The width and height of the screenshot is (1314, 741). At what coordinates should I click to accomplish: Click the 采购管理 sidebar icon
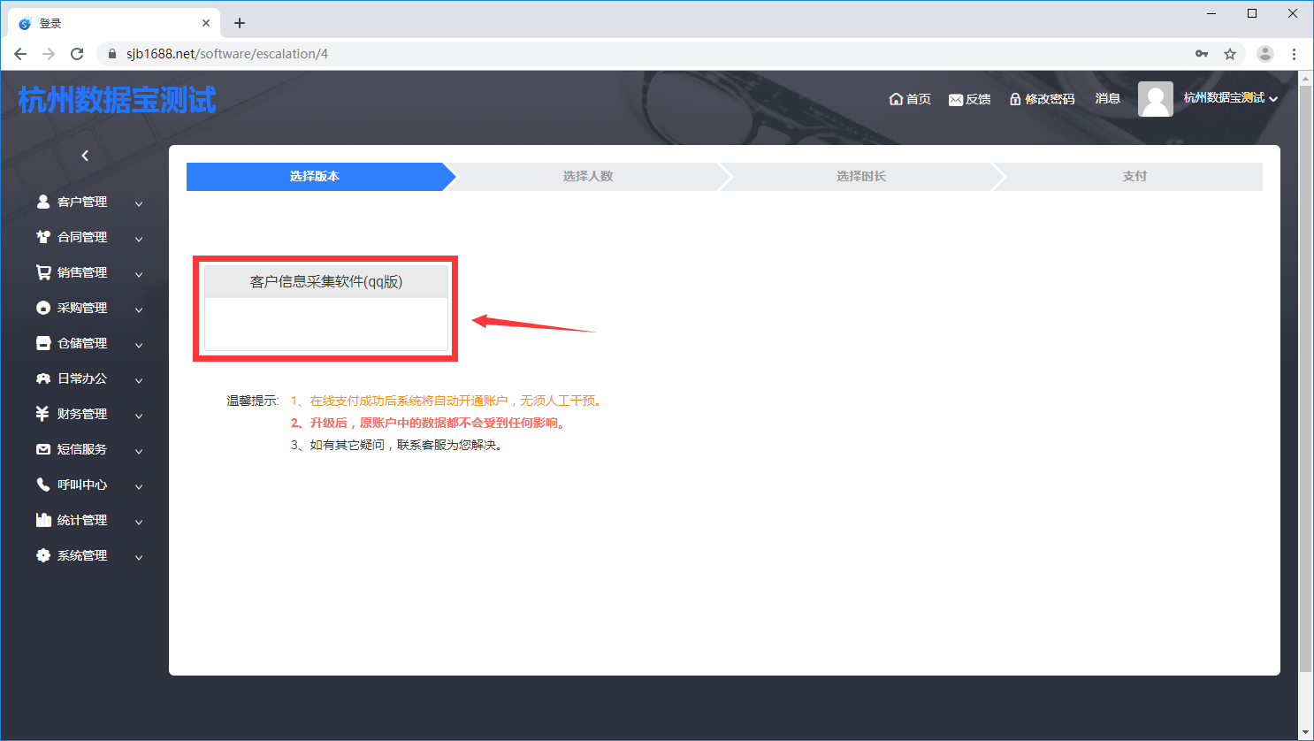click(x=42, y=308)
